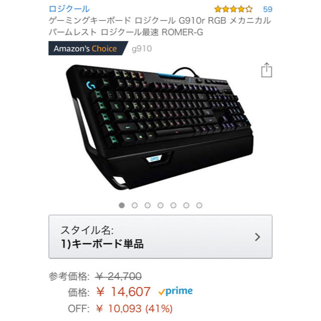Screen dimensions: 321x321
Task: Click the prime logo next to price
Action: point(176,291)
